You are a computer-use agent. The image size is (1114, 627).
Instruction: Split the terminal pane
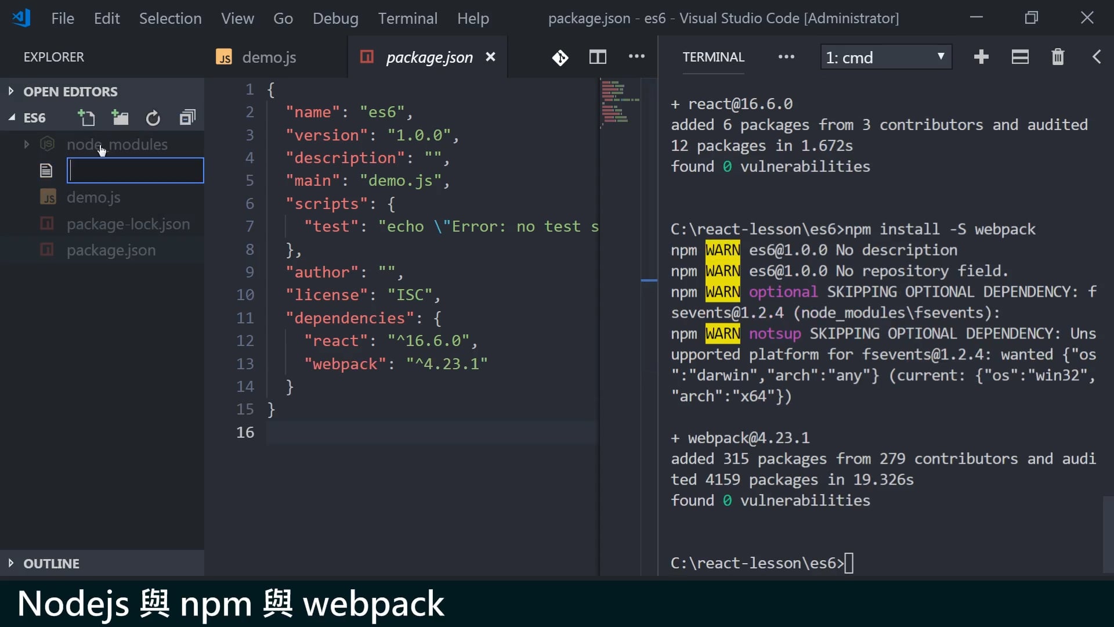(1019, 57)
